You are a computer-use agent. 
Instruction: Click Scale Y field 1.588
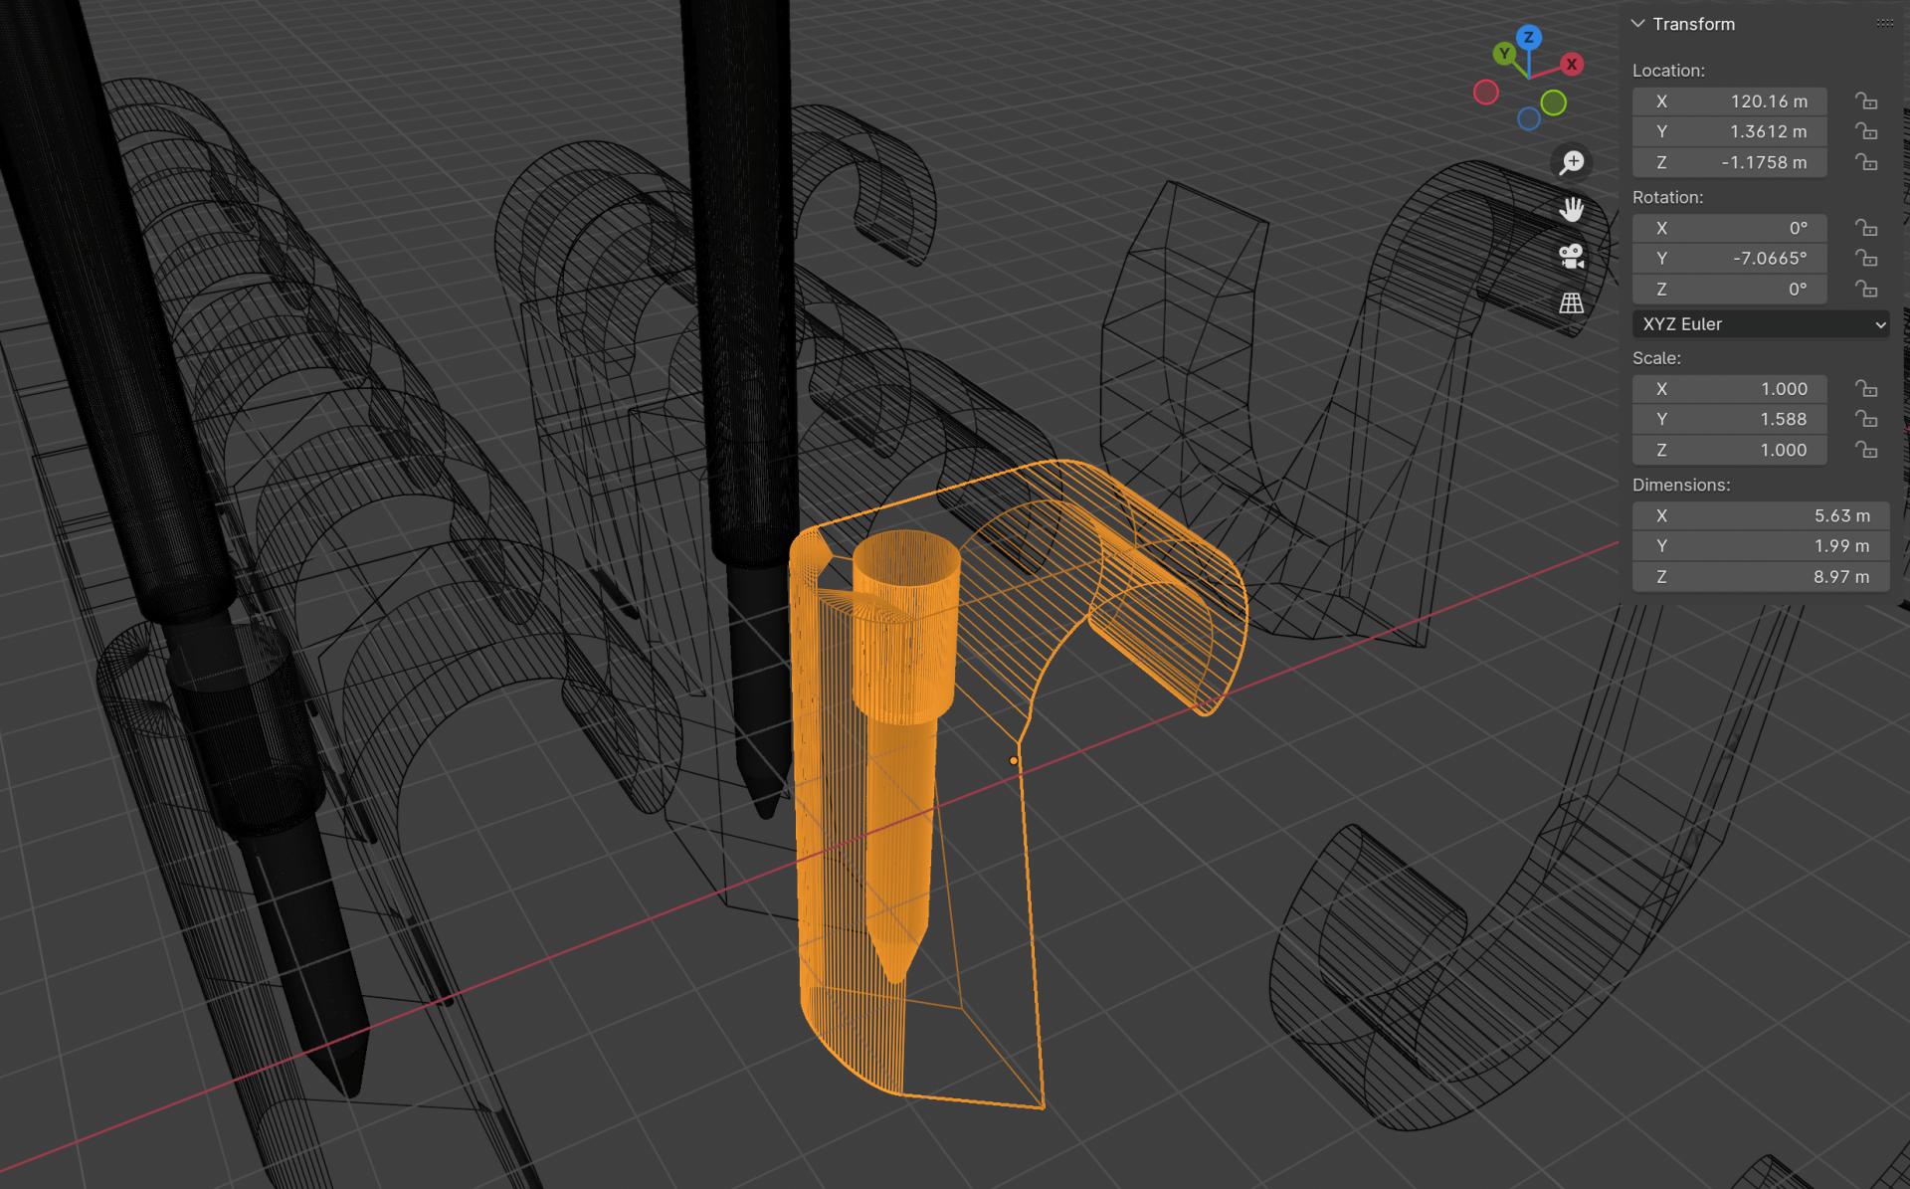click(1729, 419)
